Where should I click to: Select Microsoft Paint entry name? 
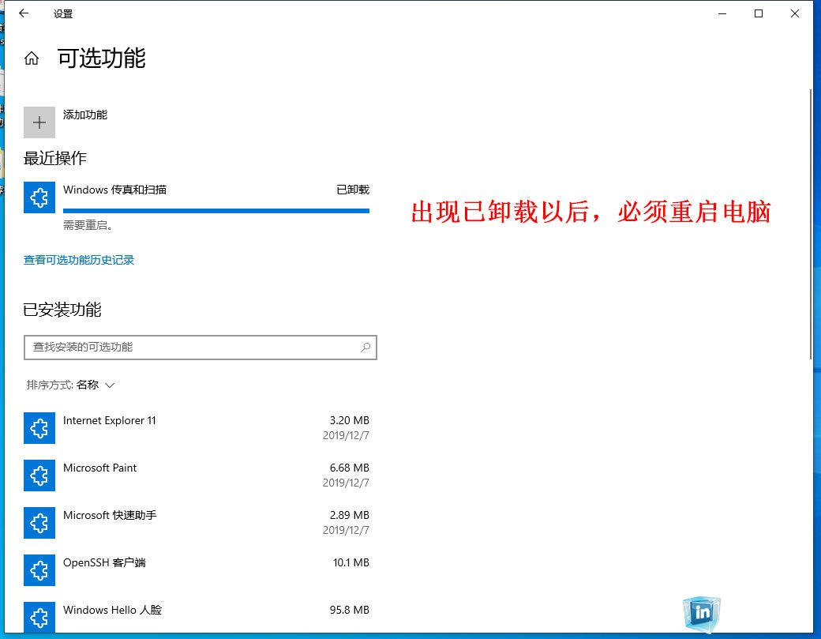100,468
